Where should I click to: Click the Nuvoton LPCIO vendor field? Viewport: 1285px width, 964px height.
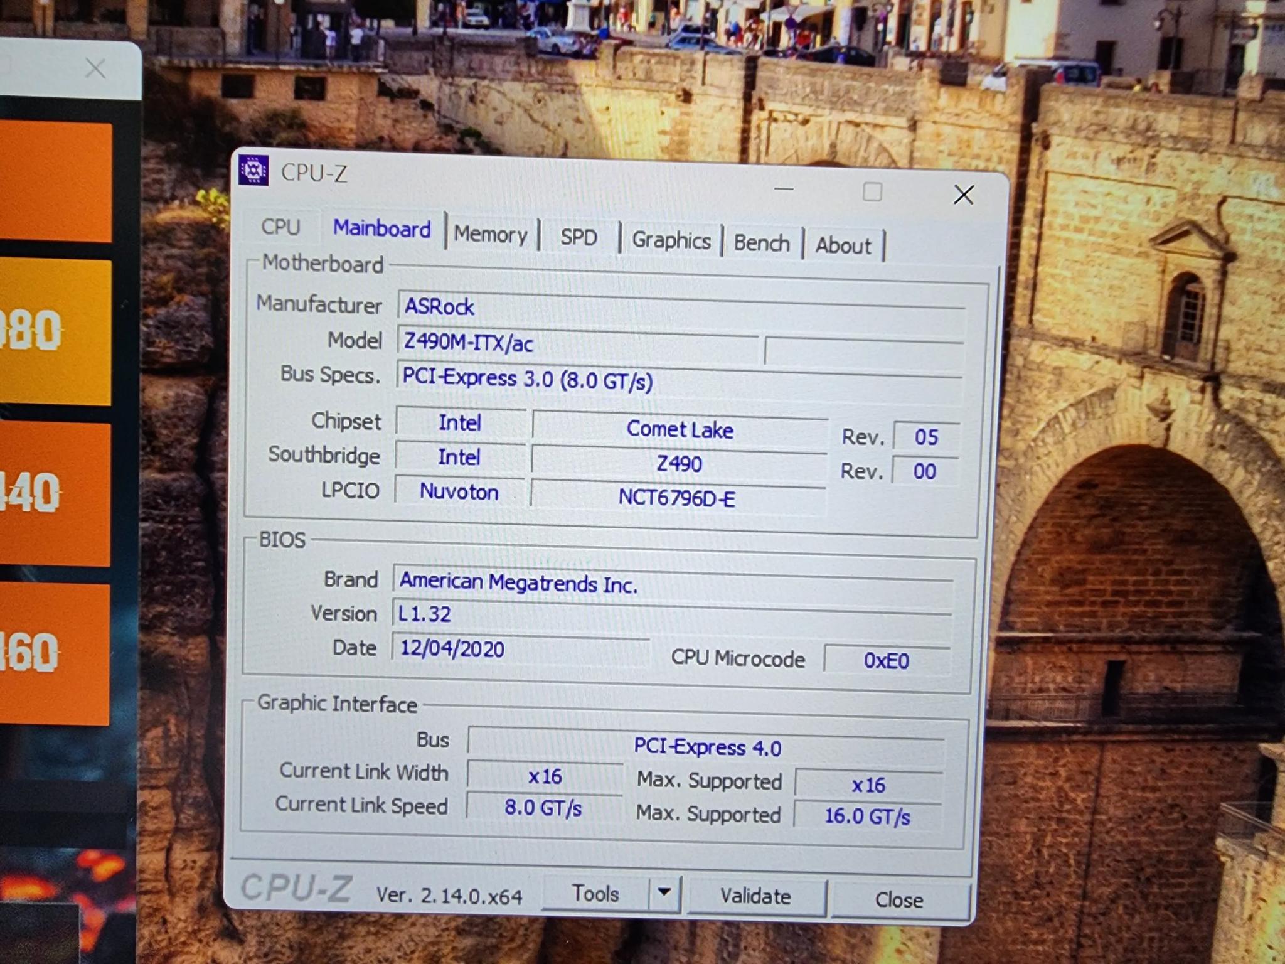459,491
